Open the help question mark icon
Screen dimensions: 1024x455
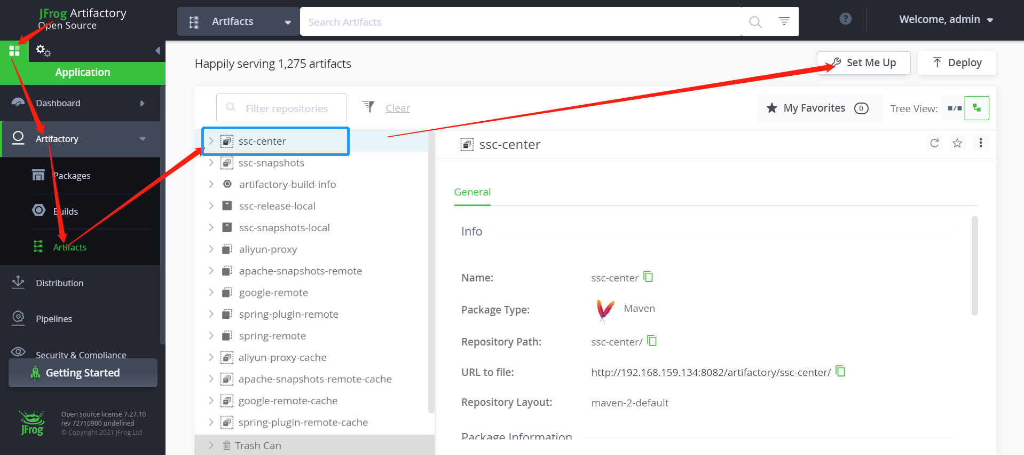845,19
